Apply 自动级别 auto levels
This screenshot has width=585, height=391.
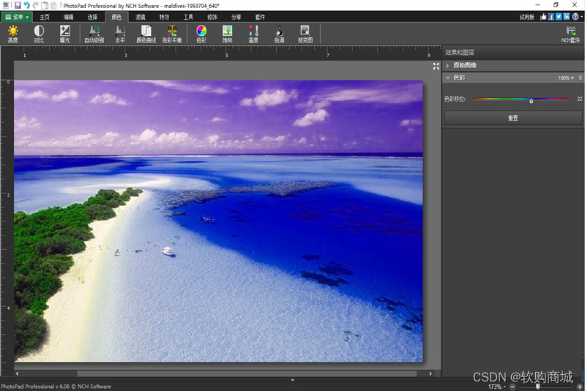coord(94,34)
